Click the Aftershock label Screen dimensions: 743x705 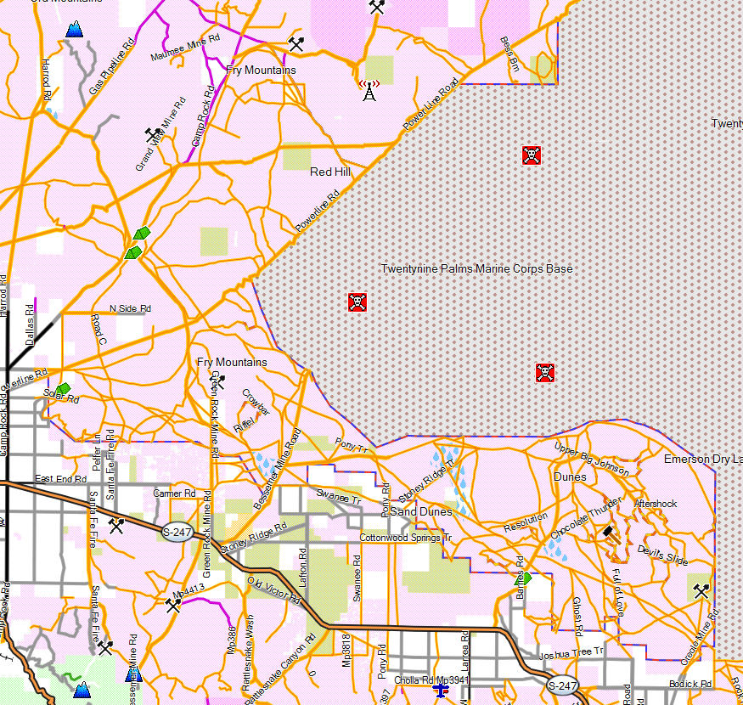point(656,504)
